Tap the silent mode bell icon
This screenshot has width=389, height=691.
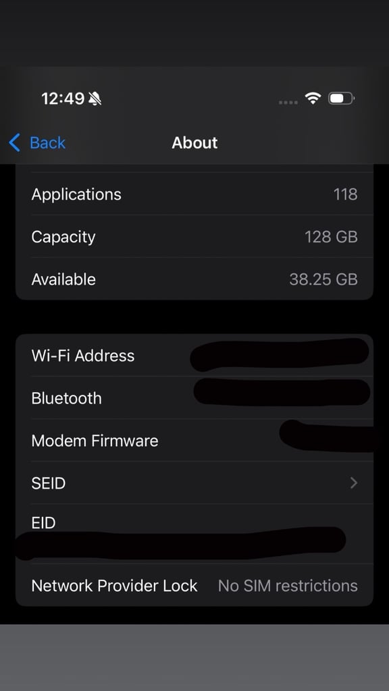[x=95, y=99]
